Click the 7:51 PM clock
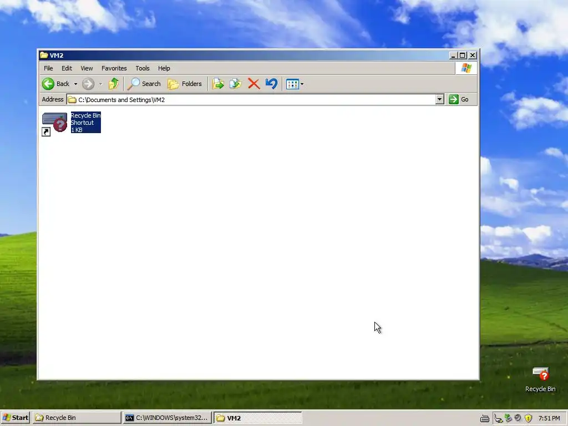The image size is (568, 426). pos(549,418)
